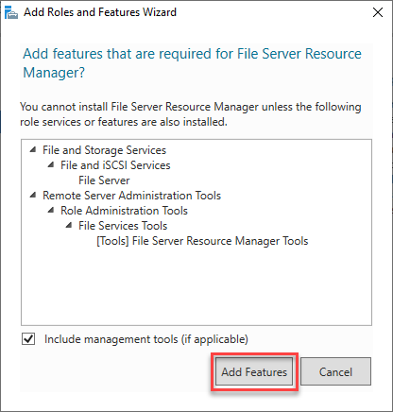Collapse the Role Administration Tools arrow
Viewport: 393px width, 412px height.
click(51, 210)
